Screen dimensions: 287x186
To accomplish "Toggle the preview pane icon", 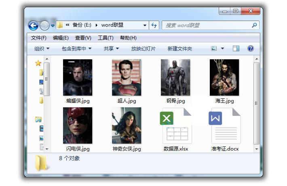I will 236,48.
